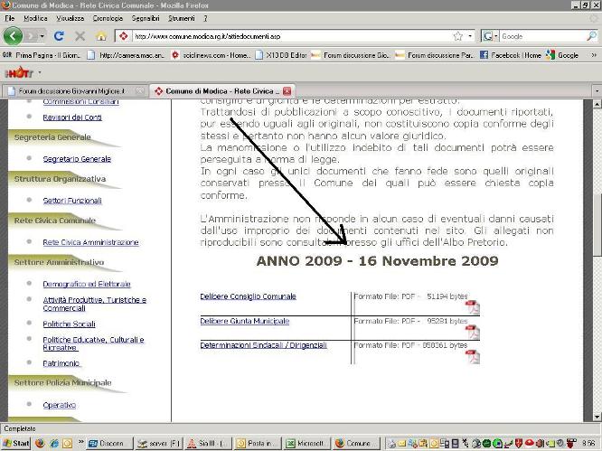Open Attività Produttive, Turistiche e Commerciali link
602x451 pixels.
[94, 304]
